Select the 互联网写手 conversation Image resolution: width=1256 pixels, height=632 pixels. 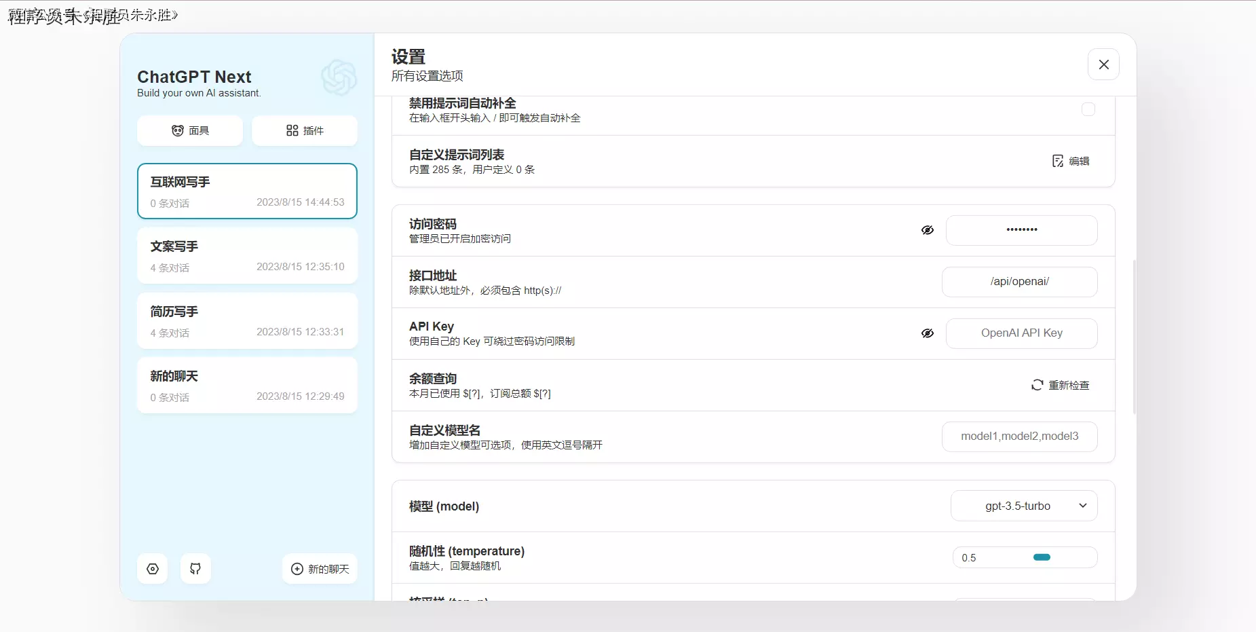click(x=247, y=191)
